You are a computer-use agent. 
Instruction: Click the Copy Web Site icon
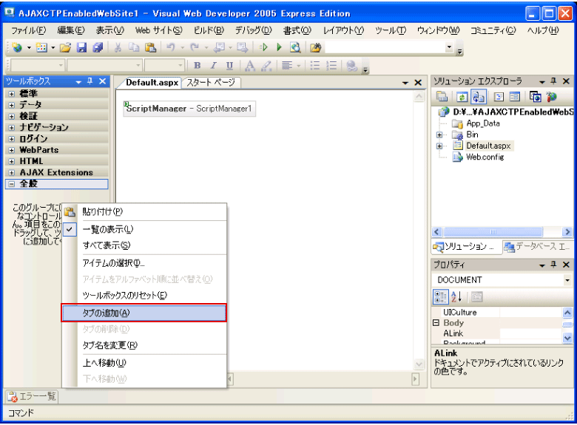pos(535,97)
